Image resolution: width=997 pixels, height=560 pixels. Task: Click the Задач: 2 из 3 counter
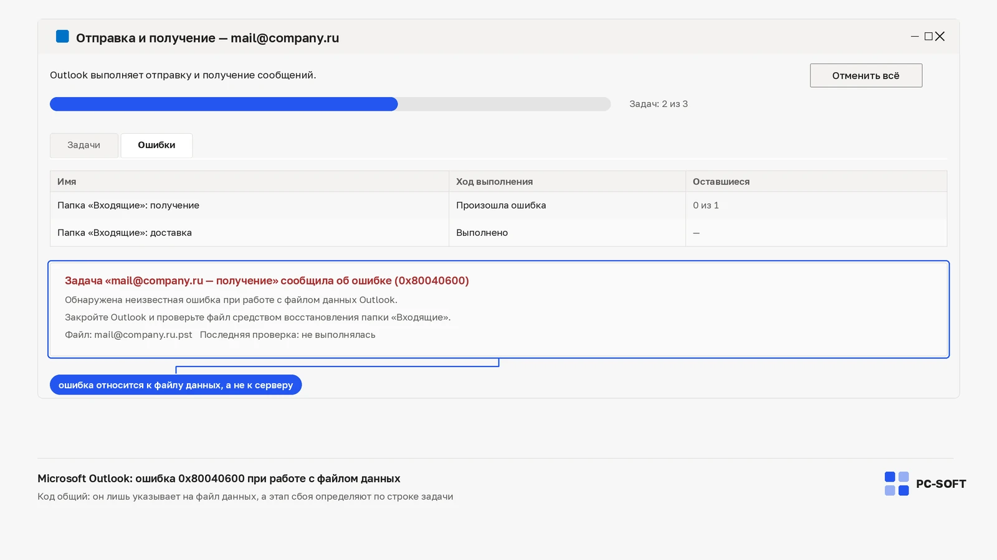click(659, 104)
